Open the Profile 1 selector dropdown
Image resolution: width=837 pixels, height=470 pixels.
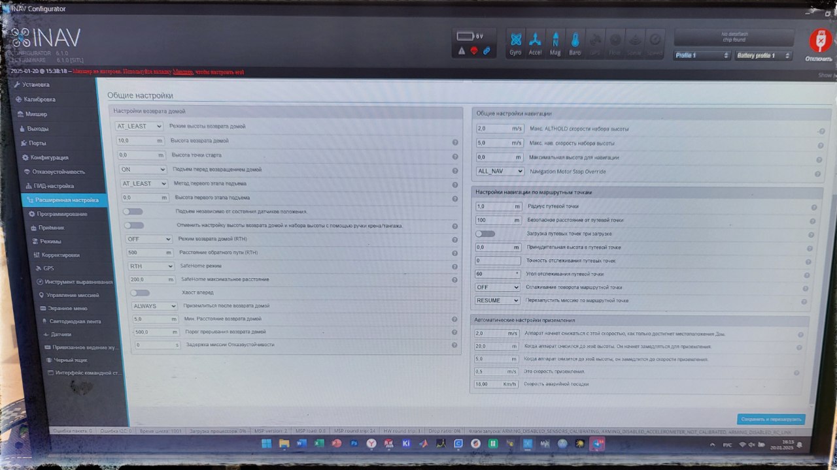click(x=702, y=56)
